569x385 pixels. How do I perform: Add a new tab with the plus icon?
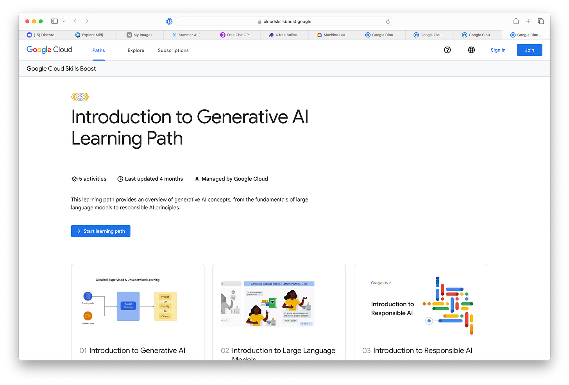[528, 21]
